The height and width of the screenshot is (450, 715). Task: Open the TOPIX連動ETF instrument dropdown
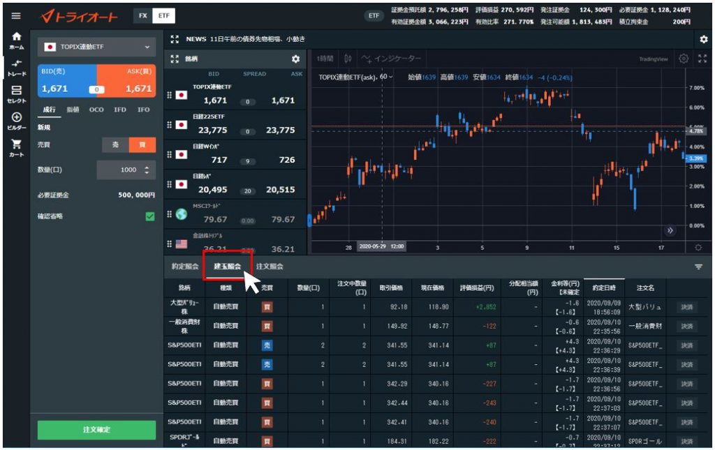[96, 47]
